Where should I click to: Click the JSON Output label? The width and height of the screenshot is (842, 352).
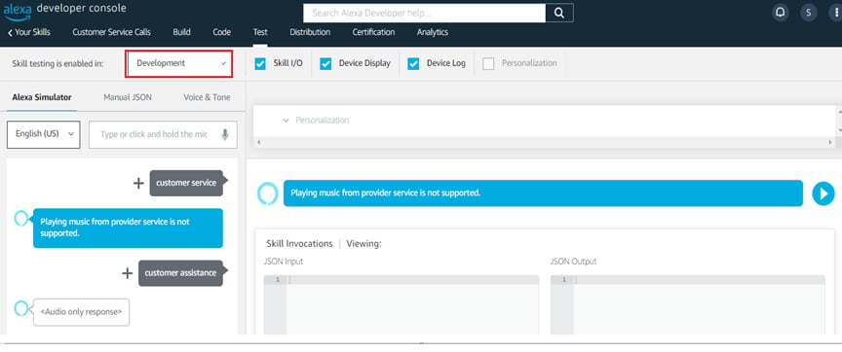573,262
